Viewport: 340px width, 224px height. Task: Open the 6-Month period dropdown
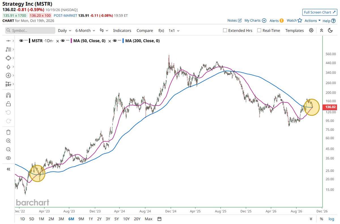tap(85, 31)
